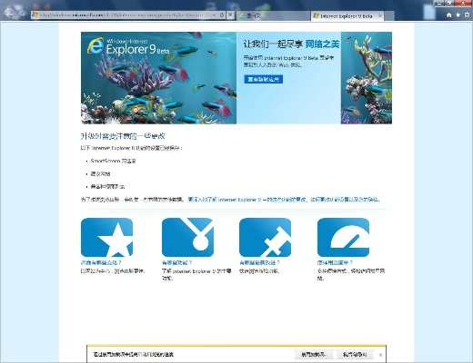
Task: Dismiss the bottom notification bar
Action: click(380, 355)
